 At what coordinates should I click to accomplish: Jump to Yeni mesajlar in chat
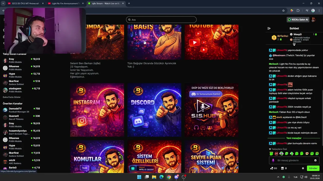click(x=294, y=138)
